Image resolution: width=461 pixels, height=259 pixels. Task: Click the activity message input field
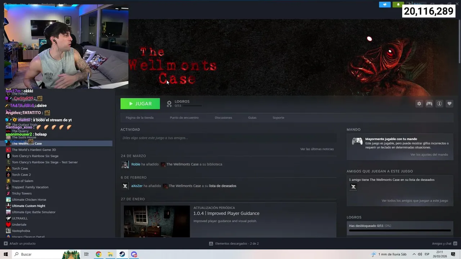tap(228, 138)
